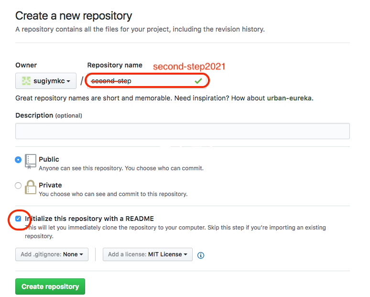The image size is (370, 297).
Task: Click the green checkmark in repository name field
Action: point(198,81)
